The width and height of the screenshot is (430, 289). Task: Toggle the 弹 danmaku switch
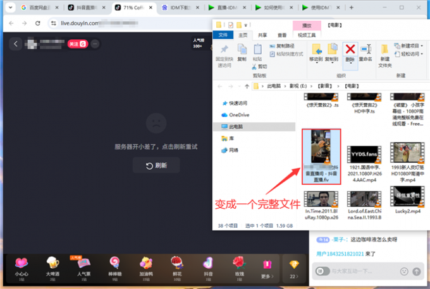(322, 271)
